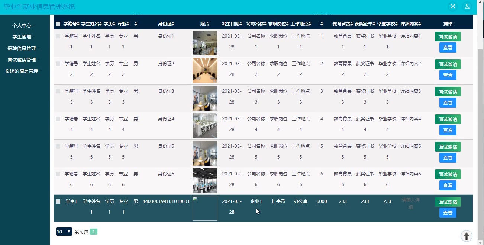Sort by the 求职岗位 column arrows
This screenshot has height=245, width=484.
(x=288, y=24)
